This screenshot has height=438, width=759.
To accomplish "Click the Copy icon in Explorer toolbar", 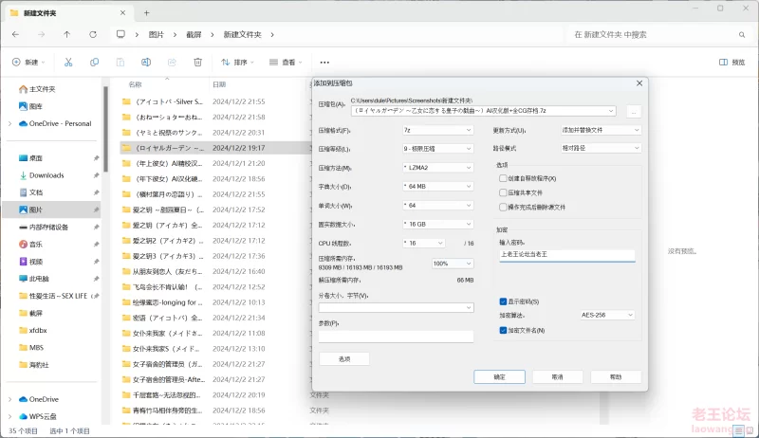I will tap(94, 62).
